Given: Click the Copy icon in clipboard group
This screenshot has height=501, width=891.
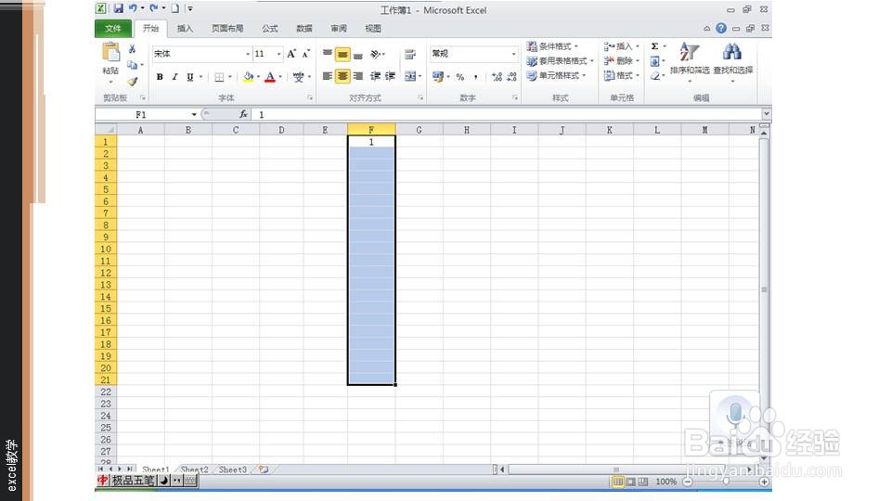Looking at the screenshot, I should coord(132,65).
